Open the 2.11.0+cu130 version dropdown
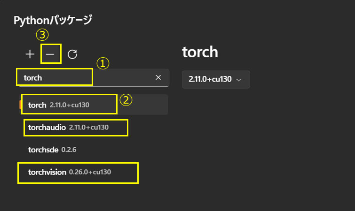Viewport: 355px width, 211px height. (x=216, y=79)
